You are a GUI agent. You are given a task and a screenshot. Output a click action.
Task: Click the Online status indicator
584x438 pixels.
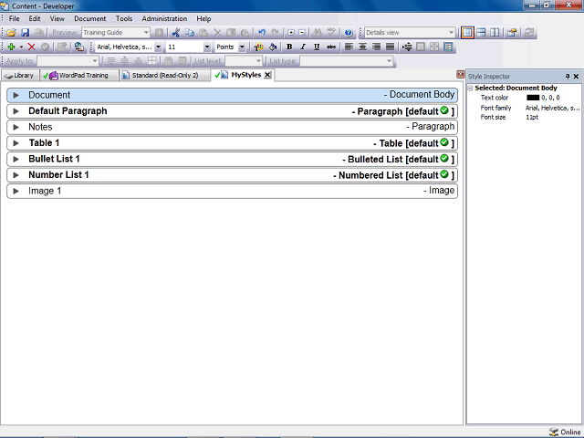[x=565, y=432]
